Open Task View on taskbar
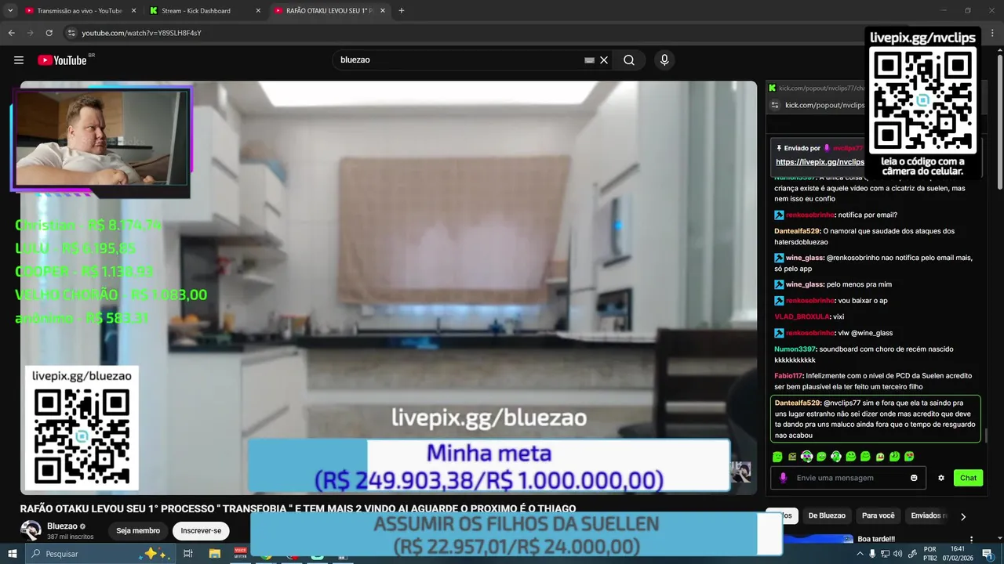This screenshot has height=564, width=1004. pos(188,554)
